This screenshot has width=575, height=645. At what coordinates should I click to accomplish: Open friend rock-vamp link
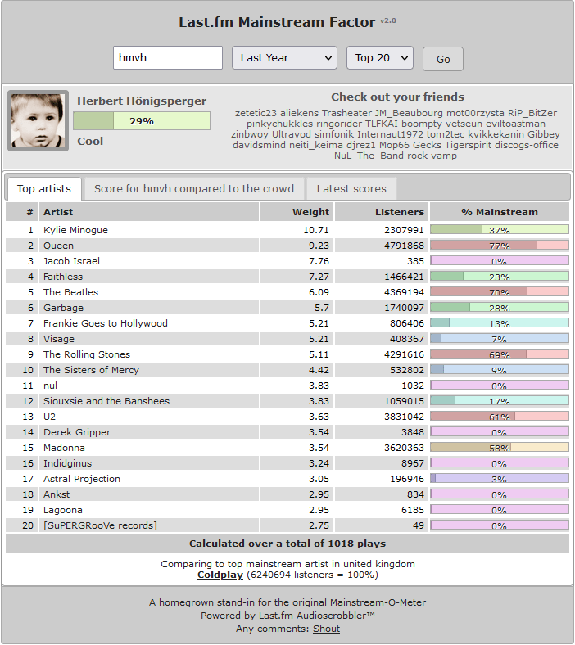coord(432,156)
